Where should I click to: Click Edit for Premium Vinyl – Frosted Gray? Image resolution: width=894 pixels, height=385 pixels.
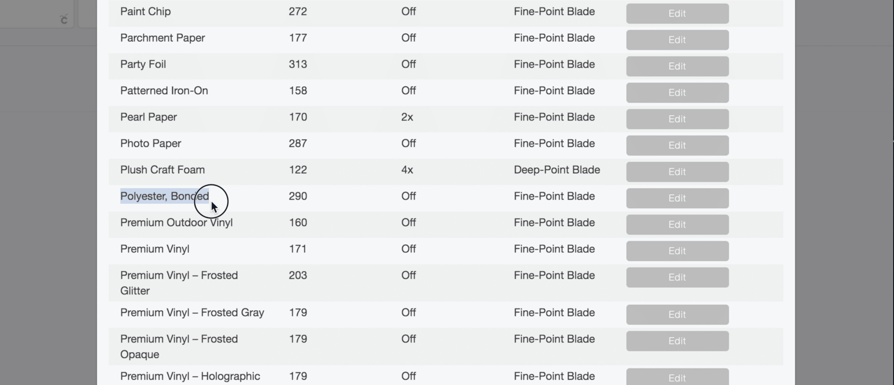[x=677, y=314]
